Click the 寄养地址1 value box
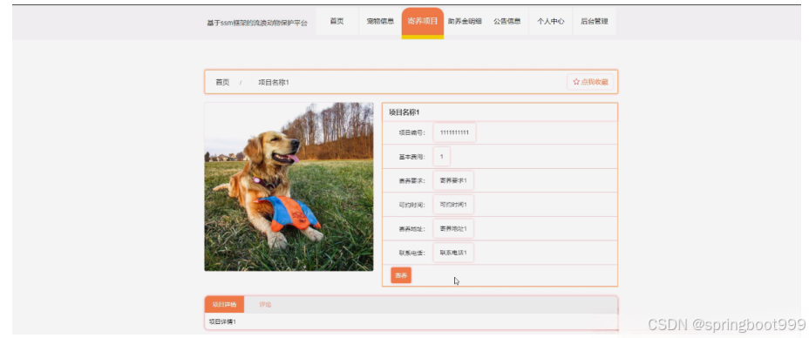 coord(453,229)
